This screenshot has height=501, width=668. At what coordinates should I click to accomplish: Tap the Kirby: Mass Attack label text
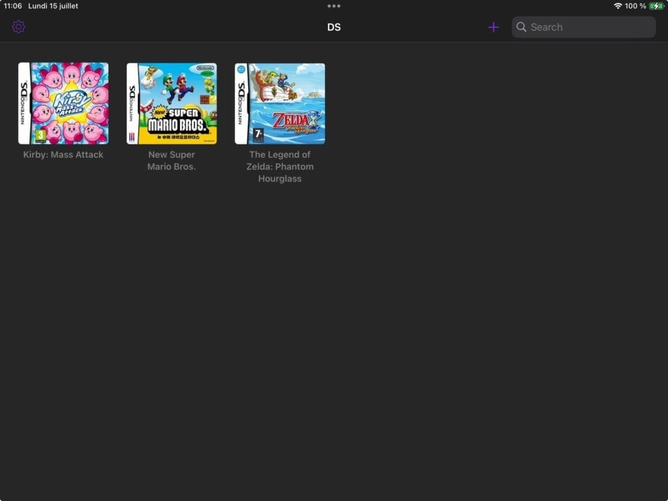pos(63,155)
